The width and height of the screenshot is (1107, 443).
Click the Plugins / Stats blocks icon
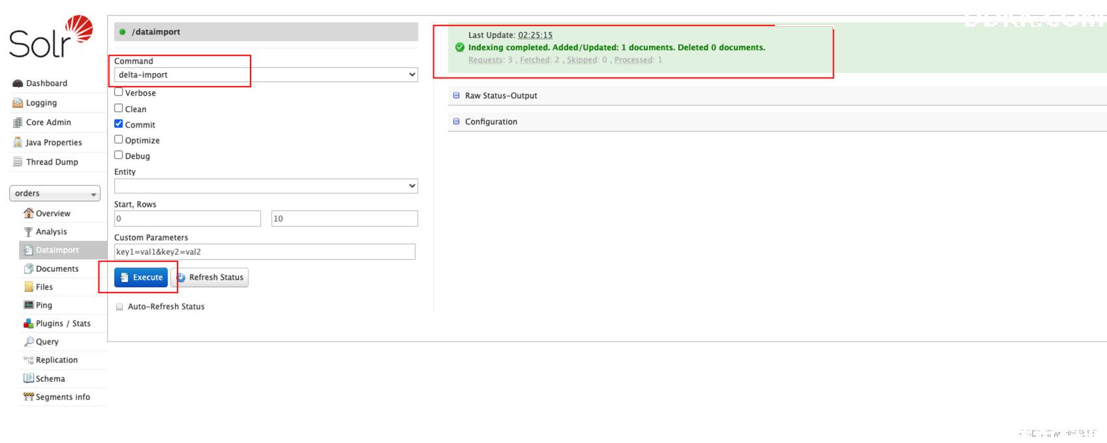[x=29, y=323]
